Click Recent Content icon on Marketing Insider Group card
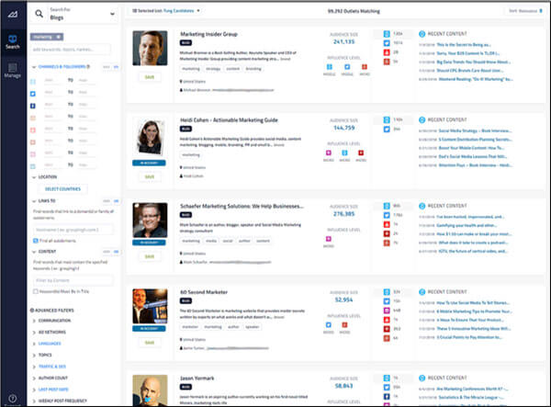 (x=422, y=34)
